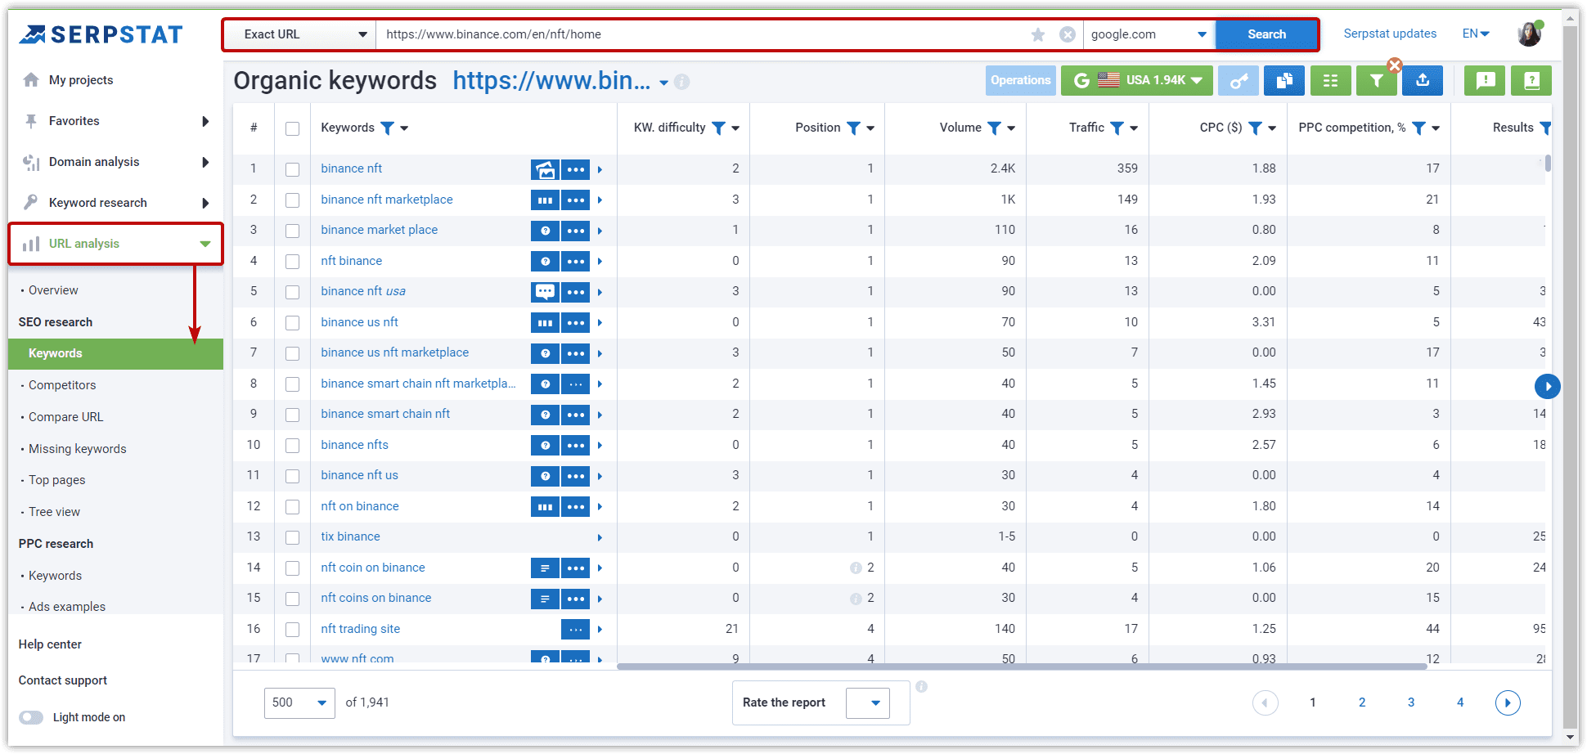Open My projects
1587x754 pixels.
click(x=80, y=80)
